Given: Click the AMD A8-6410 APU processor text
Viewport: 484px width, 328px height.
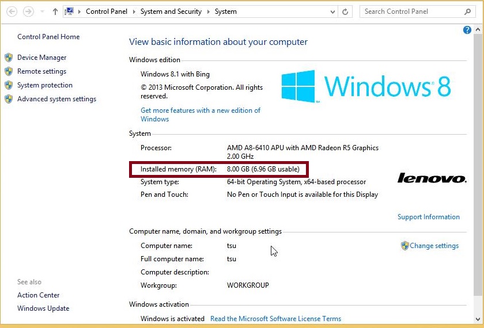Looking at the screenshot, I should pos(302,152).
